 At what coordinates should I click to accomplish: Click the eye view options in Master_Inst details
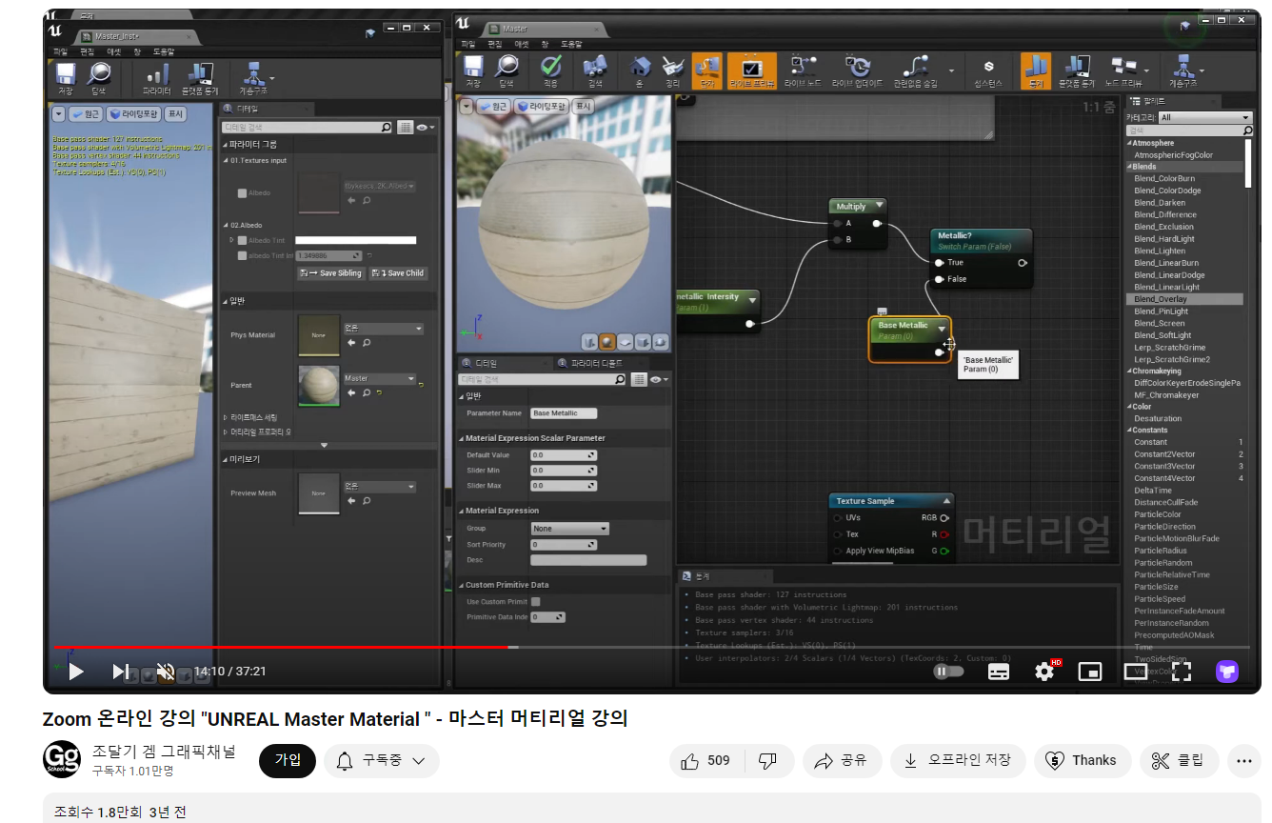coord(425,127)
